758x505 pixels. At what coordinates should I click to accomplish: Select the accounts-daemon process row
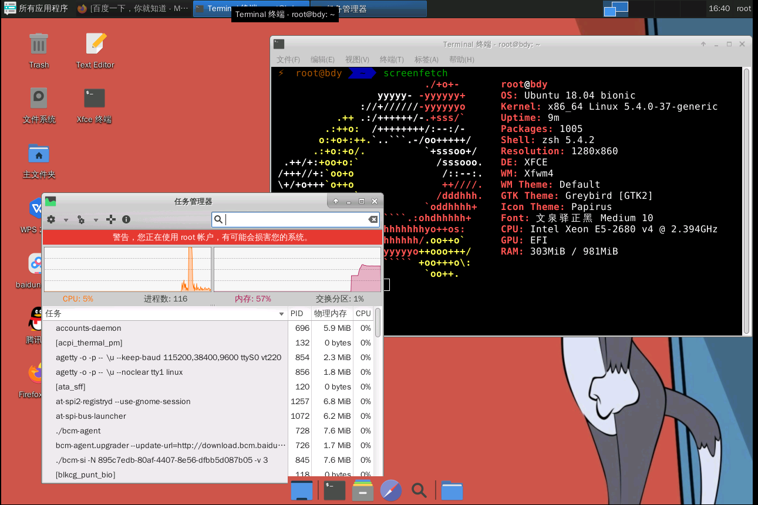pyautogui.click(x=208, y=328)
